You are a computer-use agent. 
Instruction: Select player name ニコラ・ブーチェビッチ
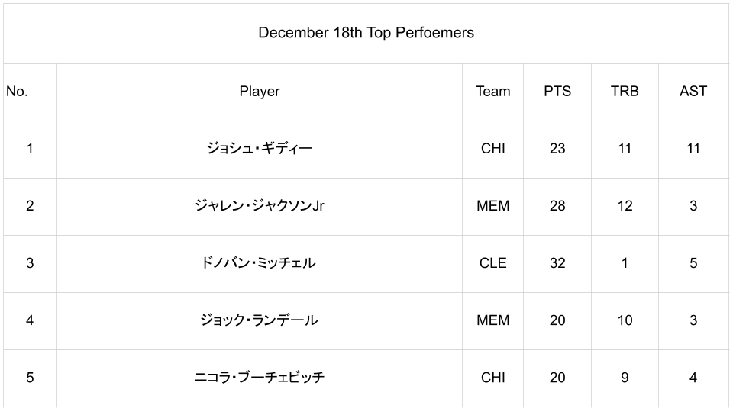point(260,378)
